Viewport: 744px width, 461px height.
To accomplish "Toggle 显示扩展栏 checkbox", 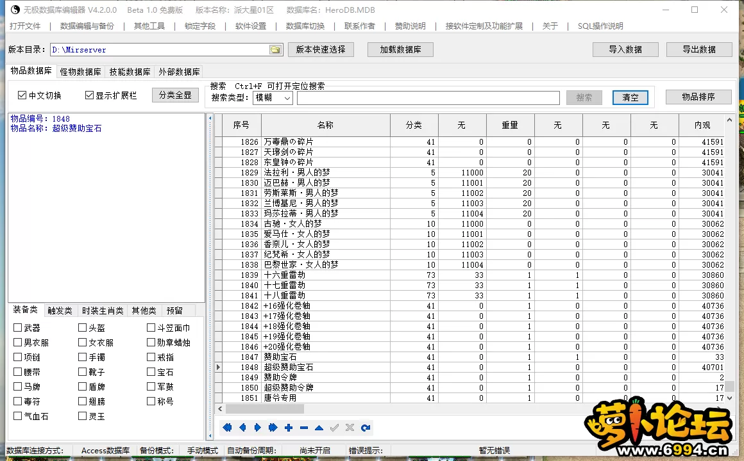I will tap(89, 95).
